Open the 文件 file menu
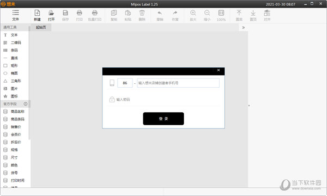 (15, 15)
